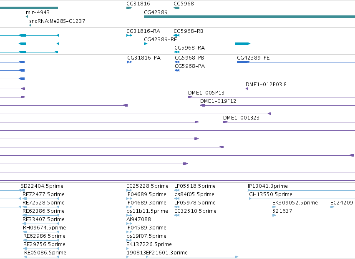This screenshot has width=355, height=259.
Task: Click the DME1-012P03.F clone label
Action: point(266,85)
